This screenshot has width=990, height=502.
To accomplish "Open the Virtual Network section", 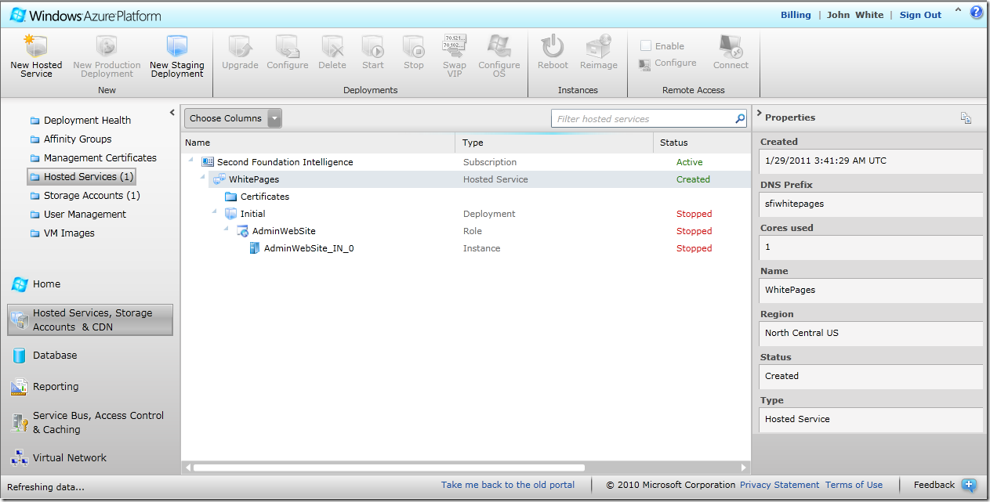I will [x=59, y=457].
